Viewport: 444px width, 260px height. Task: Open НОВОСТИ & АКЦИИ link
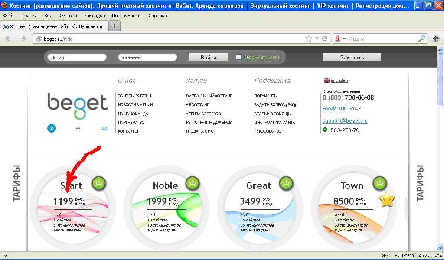pos(135,105)
